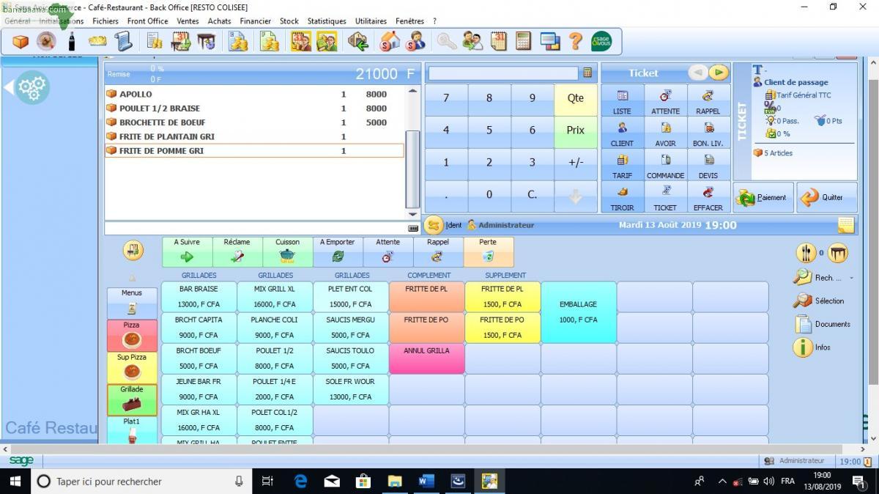The image size is (879, 494).
Task: Click the Qte keypad button
Action: point(576,98)
